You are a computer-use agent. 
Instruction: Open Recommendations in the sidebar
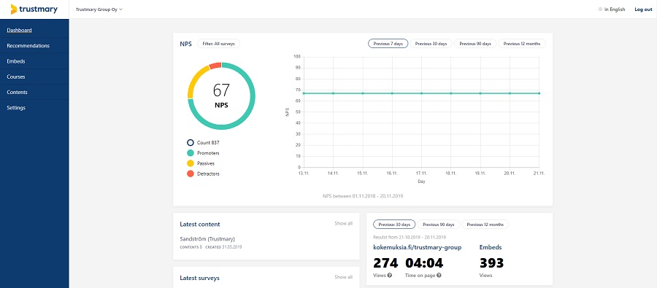(28, 46)
